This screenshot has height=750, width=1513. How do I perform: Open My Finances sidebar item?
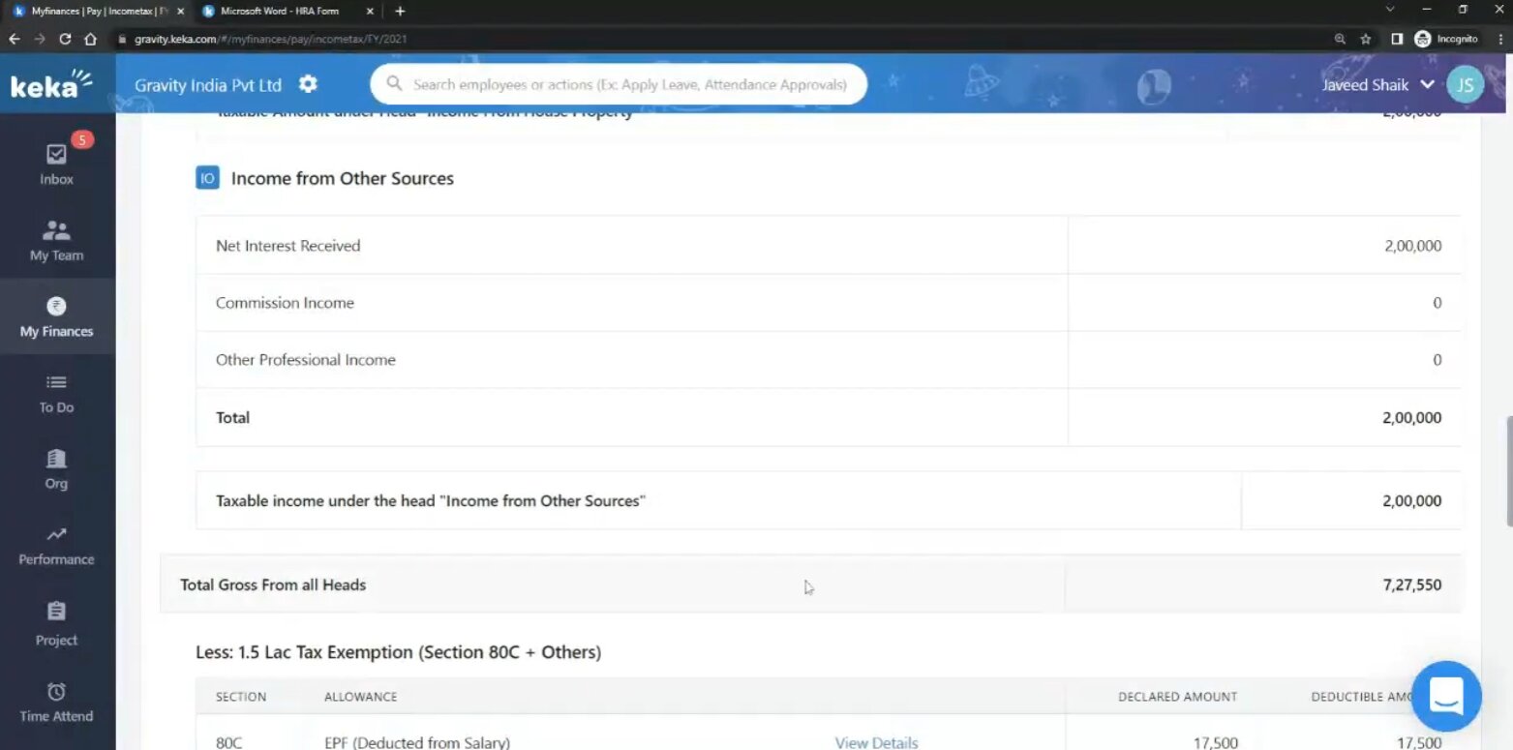pos(56,316)
